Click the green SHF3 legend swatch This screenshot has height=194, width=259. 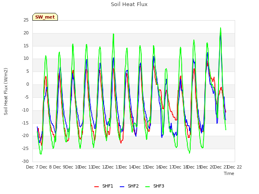(147, 187)
